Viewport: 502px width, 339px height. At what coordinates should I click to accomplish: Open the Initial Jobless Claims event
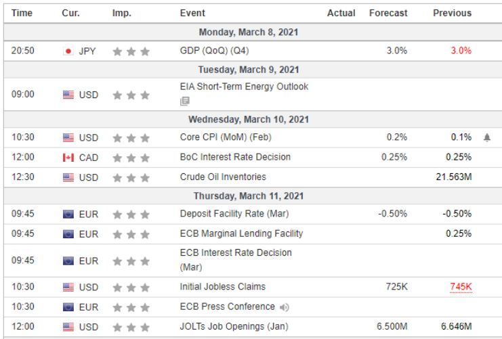tap(223, 287)
